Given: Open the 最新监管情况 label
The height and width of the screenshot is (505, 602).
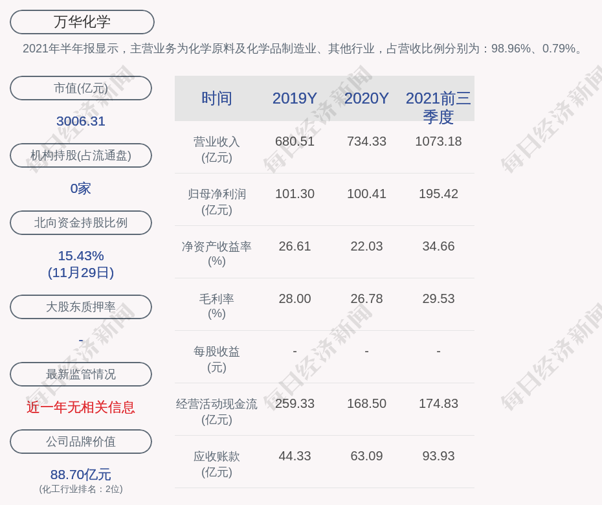Looking at the screenshot, I should [x=81, y=374].
